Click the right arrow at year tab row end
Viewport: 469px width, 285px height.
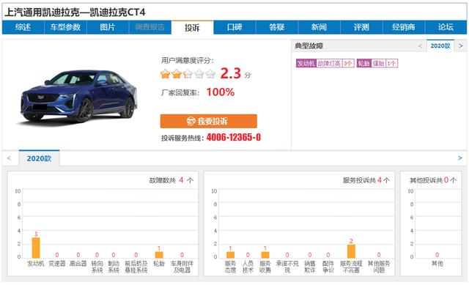pos(459,158)
